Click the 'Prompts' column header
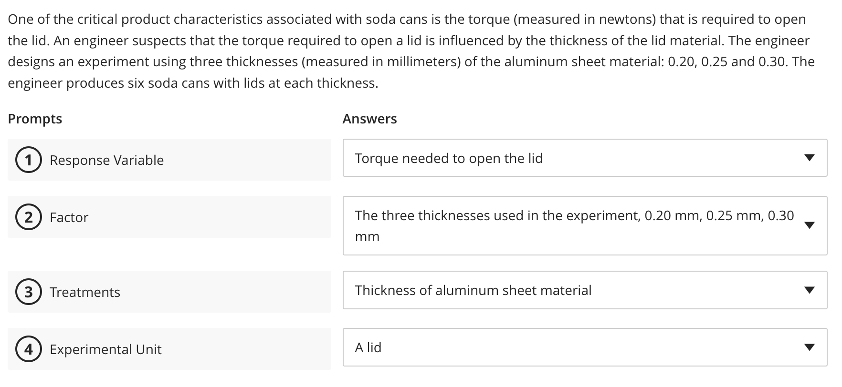The image size is (842, 387). coord(35,119)
